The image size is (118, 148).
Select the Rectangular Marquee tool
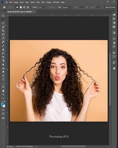click(3, 19)
